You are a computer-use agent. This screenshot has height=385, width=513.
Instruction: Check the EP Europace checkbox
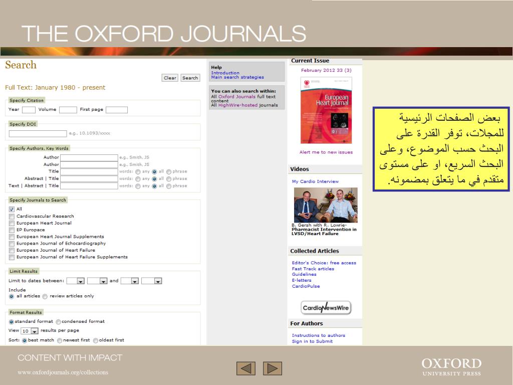tap(12, 230)
